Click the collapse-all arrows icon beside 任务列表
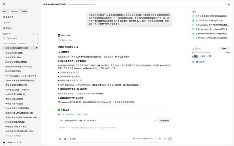 click(33, 34)
